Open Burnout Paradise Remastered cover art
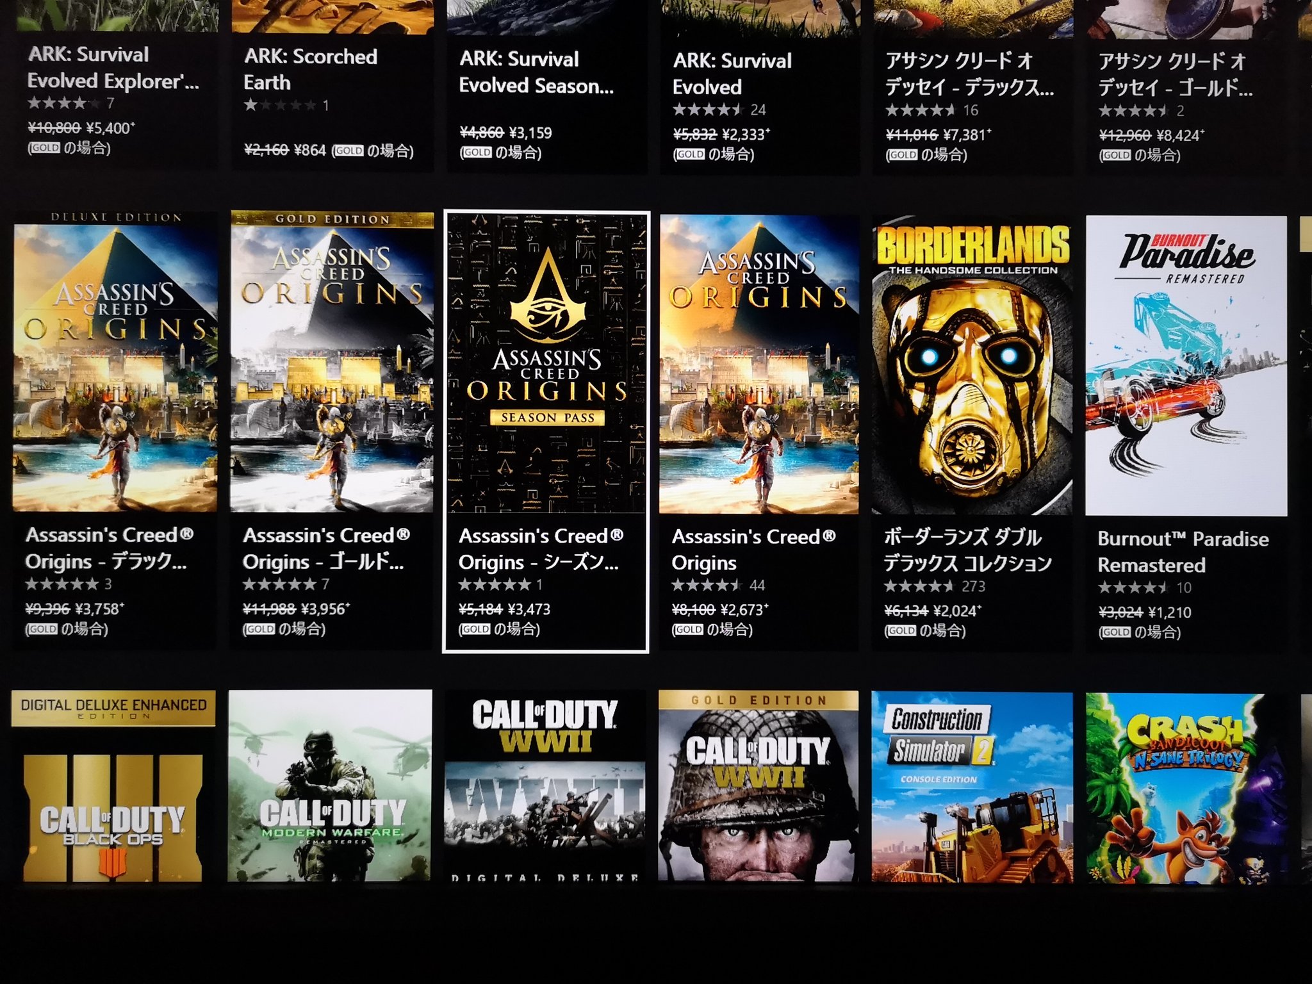The image size is (1312, 984). point(1186,366)
